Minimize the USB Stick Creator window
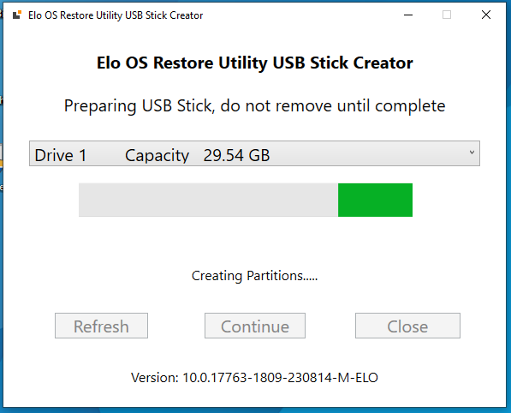 tap(408, 15)
